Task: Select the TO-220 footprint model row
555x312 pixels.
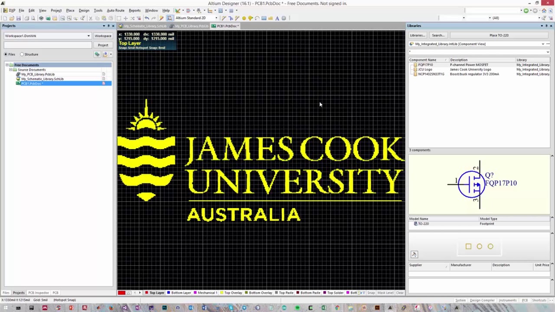Action: click(x=479, y=224)
